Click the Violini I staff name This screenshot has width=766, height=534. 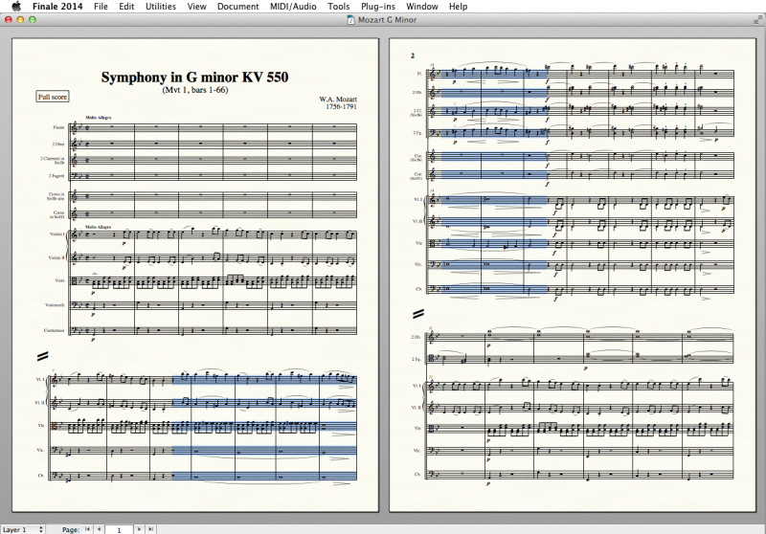pos(57,234)
